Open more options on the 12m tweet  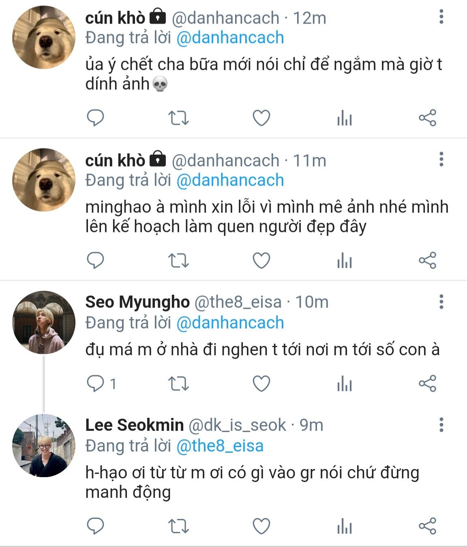pos(441,17)
